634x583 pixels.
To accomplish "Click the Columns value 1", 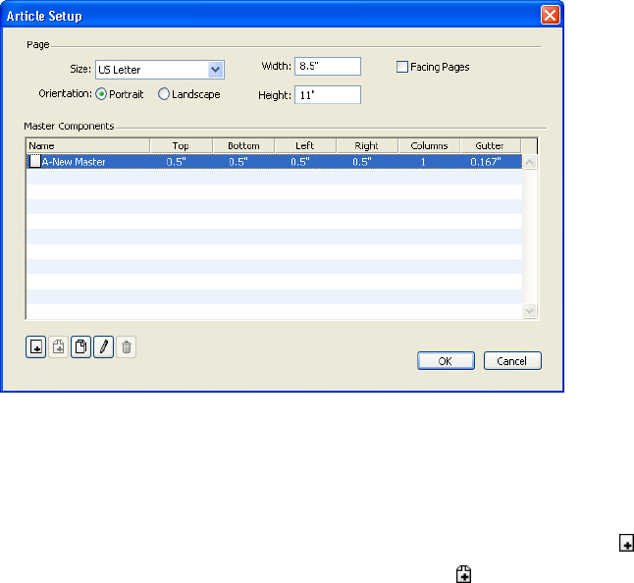I will click(x=423, y=162).
